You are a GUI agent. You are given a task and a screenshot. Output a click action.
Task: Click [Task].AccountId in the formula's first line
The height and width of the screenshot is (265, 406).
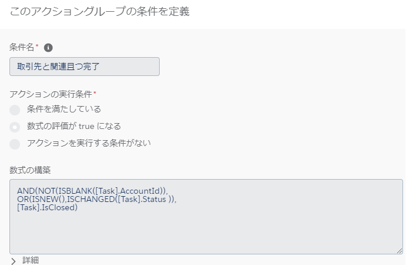[x=128, y=191]
